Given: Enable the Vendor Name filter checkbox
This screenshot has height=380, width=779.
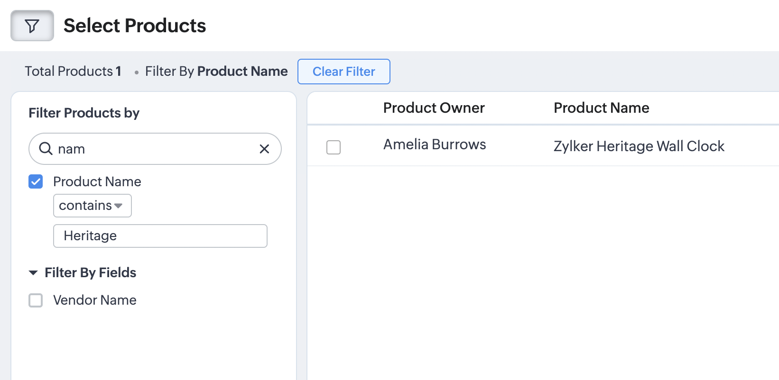Looking at the screenshot, I should coord(36,300).
